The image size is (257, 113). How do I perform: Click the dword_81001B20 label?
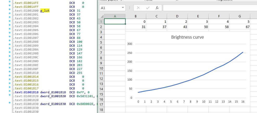pos(53,96)
